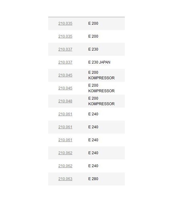Open the 210.035 link in the white row
Screen dimensions: 173x202
click(65, 36)
